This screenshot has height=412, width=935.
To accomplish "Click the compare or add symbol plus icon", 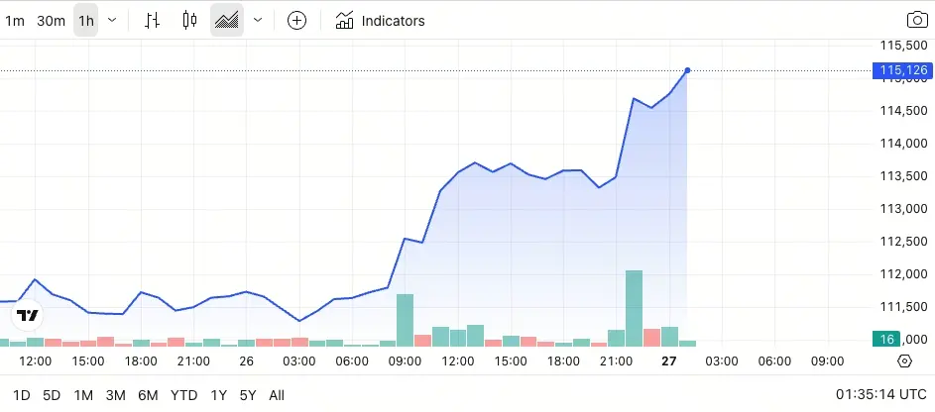I will (x=296, y=20).
